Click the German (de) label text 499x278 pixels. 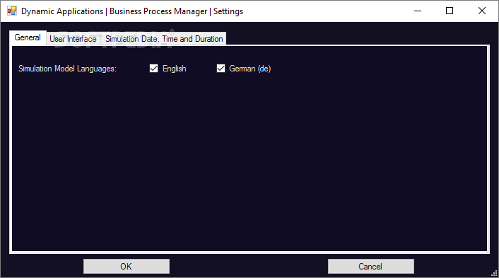coord(249,69)
